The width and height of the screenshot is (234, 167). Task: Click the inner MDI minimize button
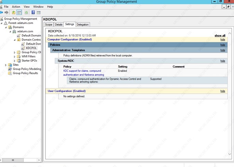(224, 7)
